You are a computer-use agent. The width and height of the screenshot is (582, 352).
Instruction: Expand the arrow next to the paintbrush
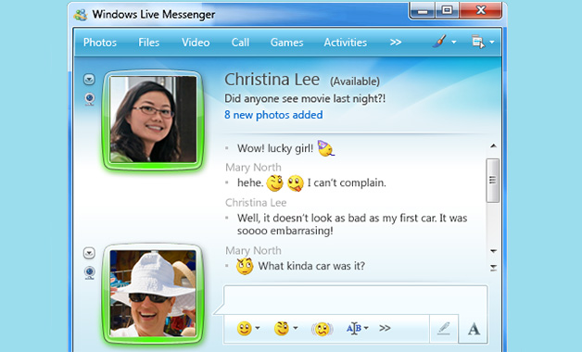pos(454,43)
